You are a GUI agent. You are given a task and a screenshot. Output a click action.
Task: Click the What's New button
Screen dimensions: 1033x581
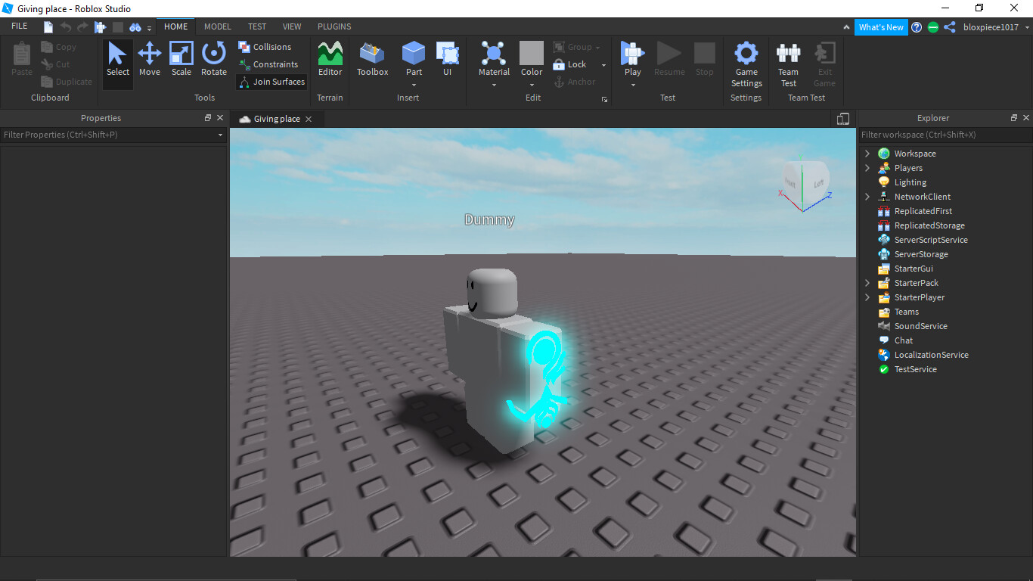coord(881,27)
